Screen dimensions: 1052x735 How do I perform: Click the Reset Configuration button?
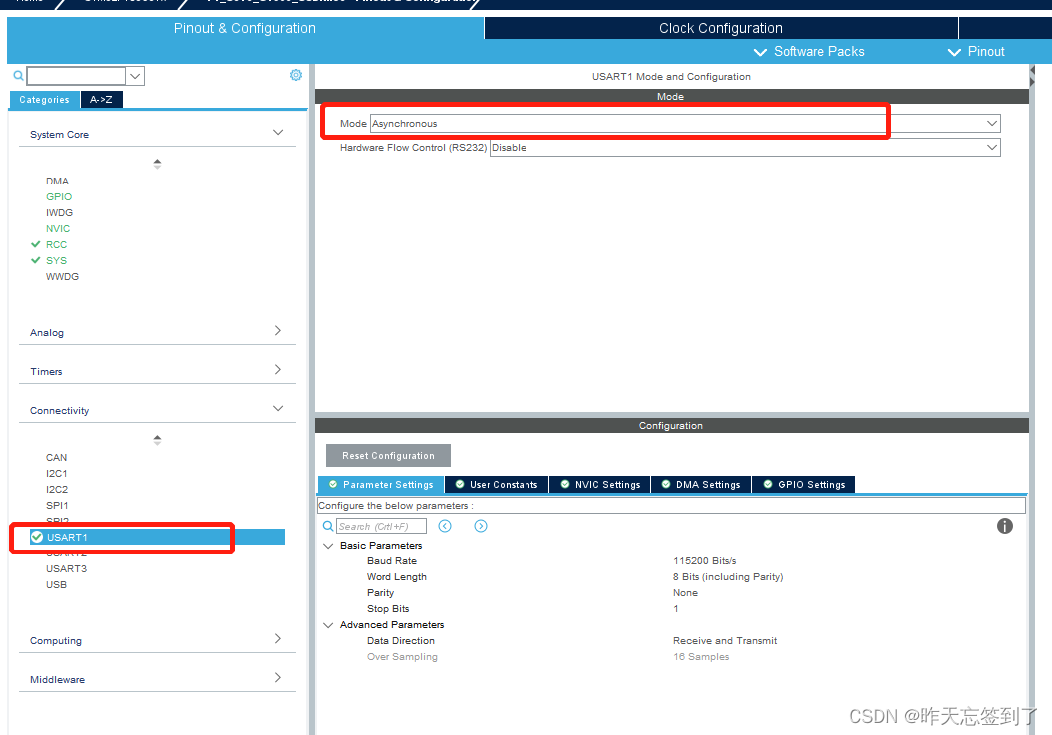389,455
